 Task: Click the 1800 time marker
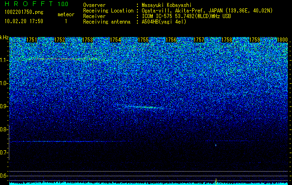283,40
